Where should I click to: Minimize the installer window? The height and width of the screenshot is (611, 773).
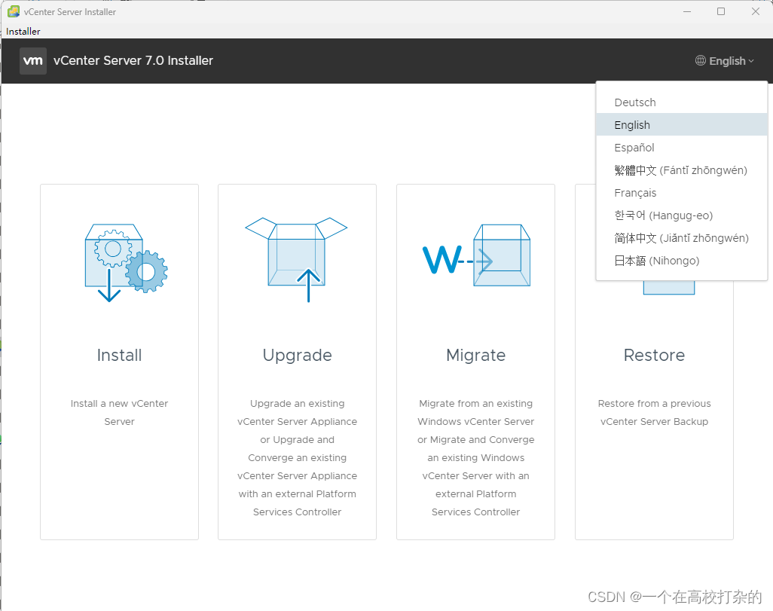tap(687, 11)
